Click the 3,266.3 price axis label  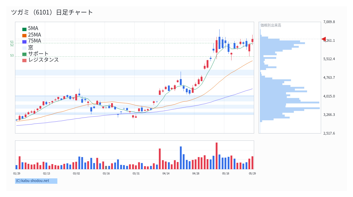tap(329, 115)
